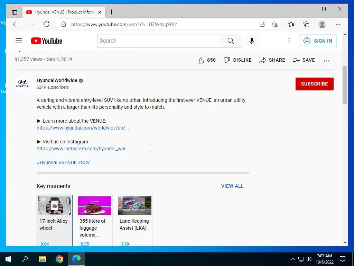Like the video with thumbs up
354x266 pixels.
point(206,60)
